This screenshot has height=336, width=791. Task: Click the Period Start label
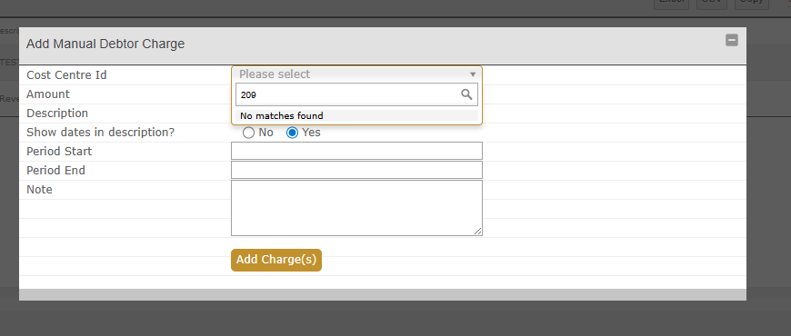pos(59,152)
